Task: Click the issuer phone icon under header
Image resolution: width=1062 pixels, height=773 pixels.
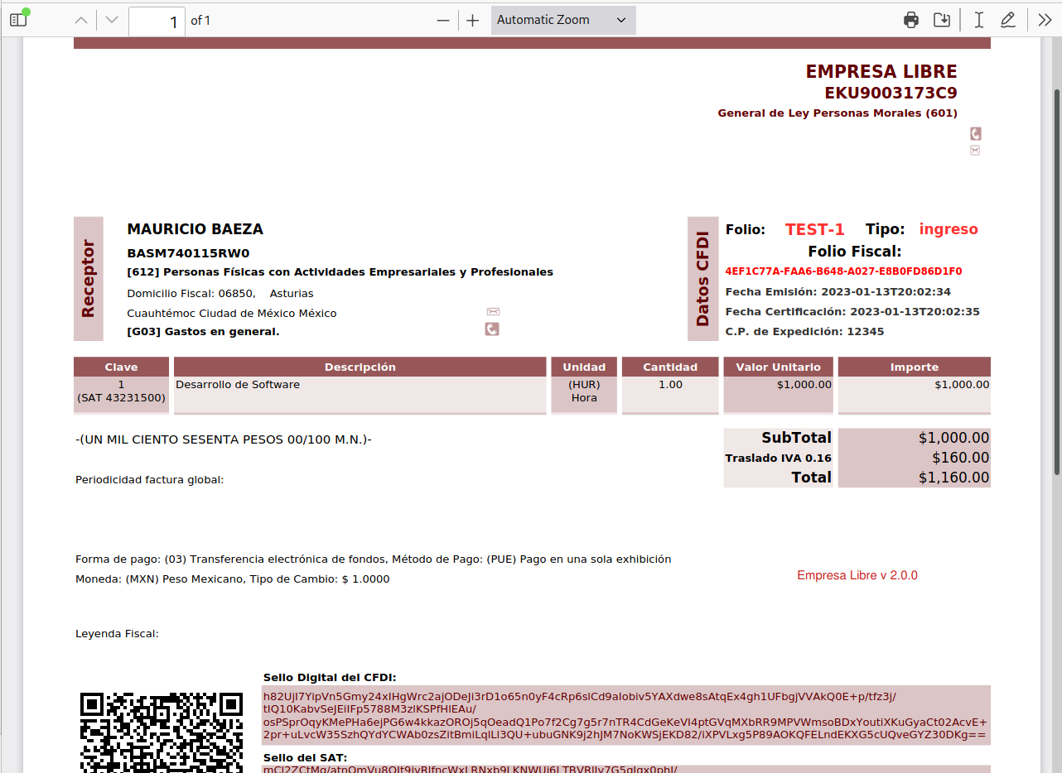Action: coord(975,133)
